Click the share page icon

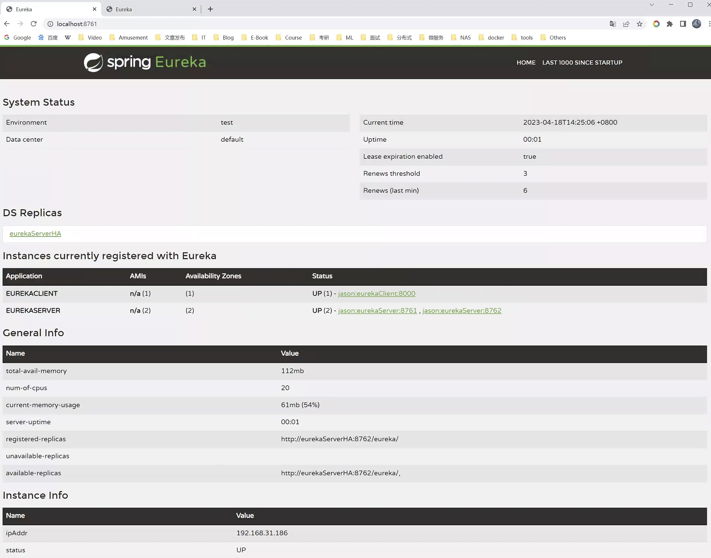626,24
